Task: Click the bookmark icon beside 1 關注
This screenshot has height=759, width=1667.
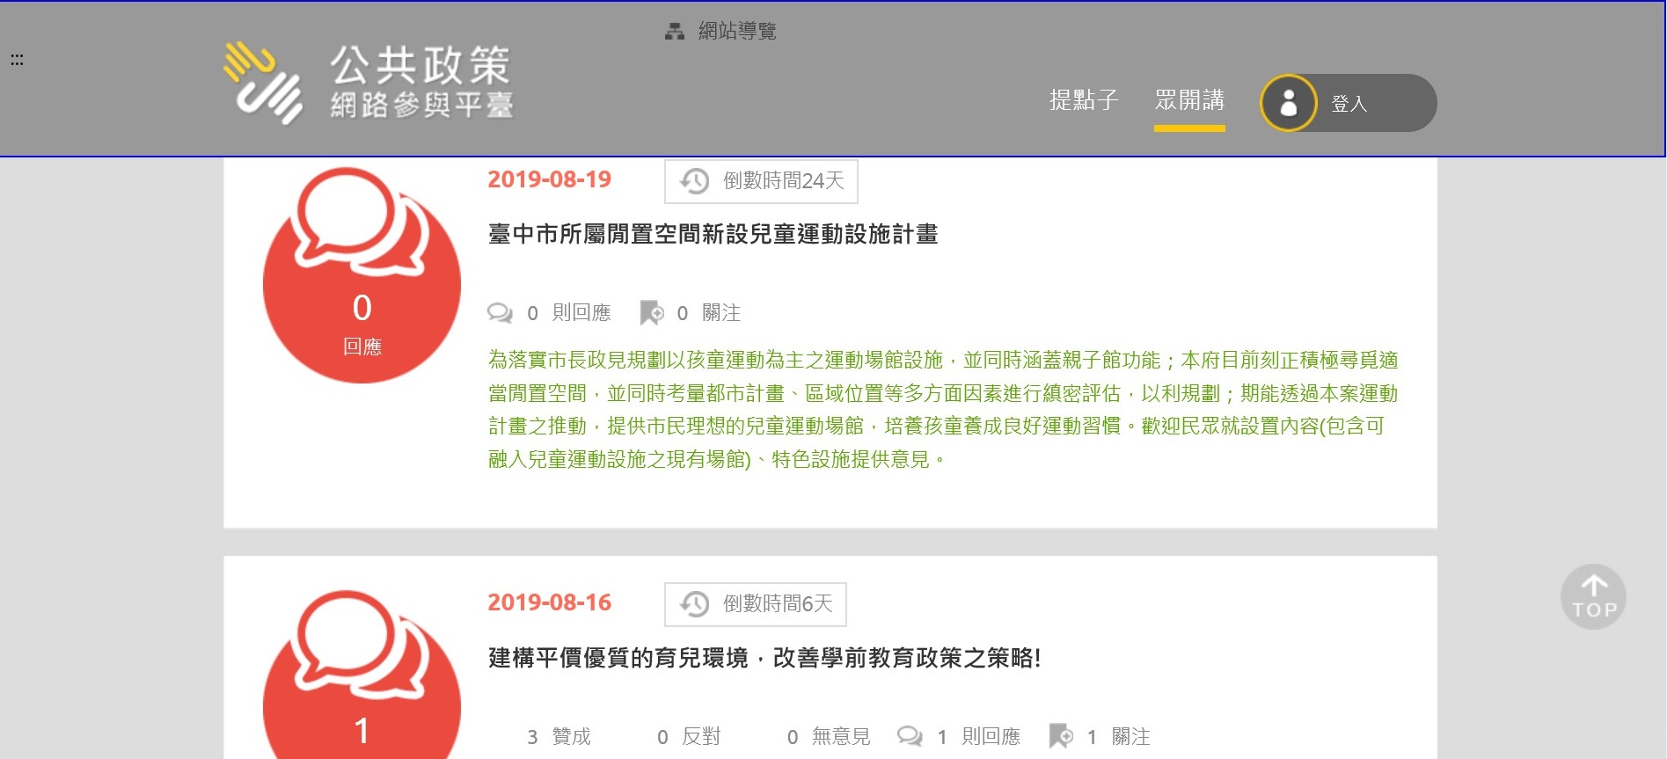Action: click(x=1061, y=736)
